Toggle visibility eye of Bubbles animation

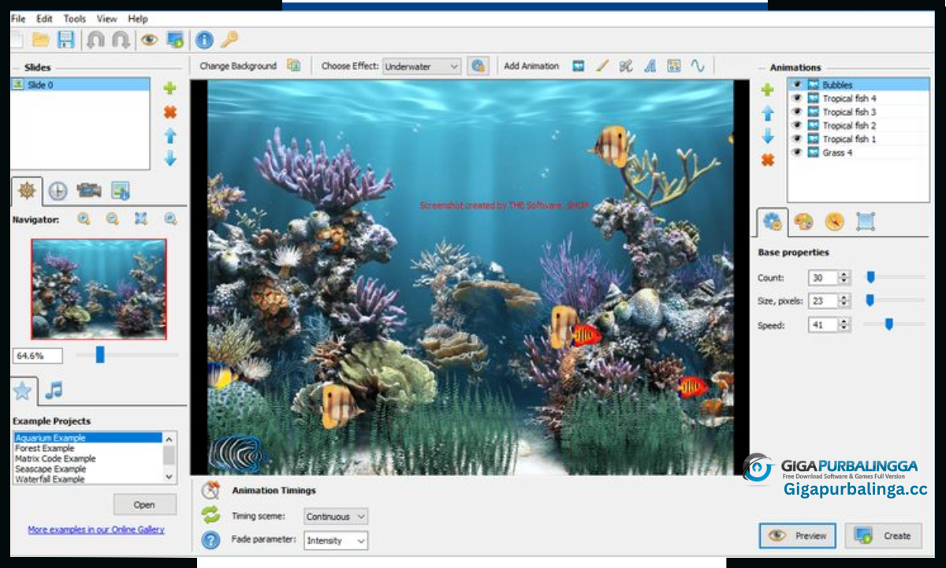pyautogui.click(x=797, y=84)
